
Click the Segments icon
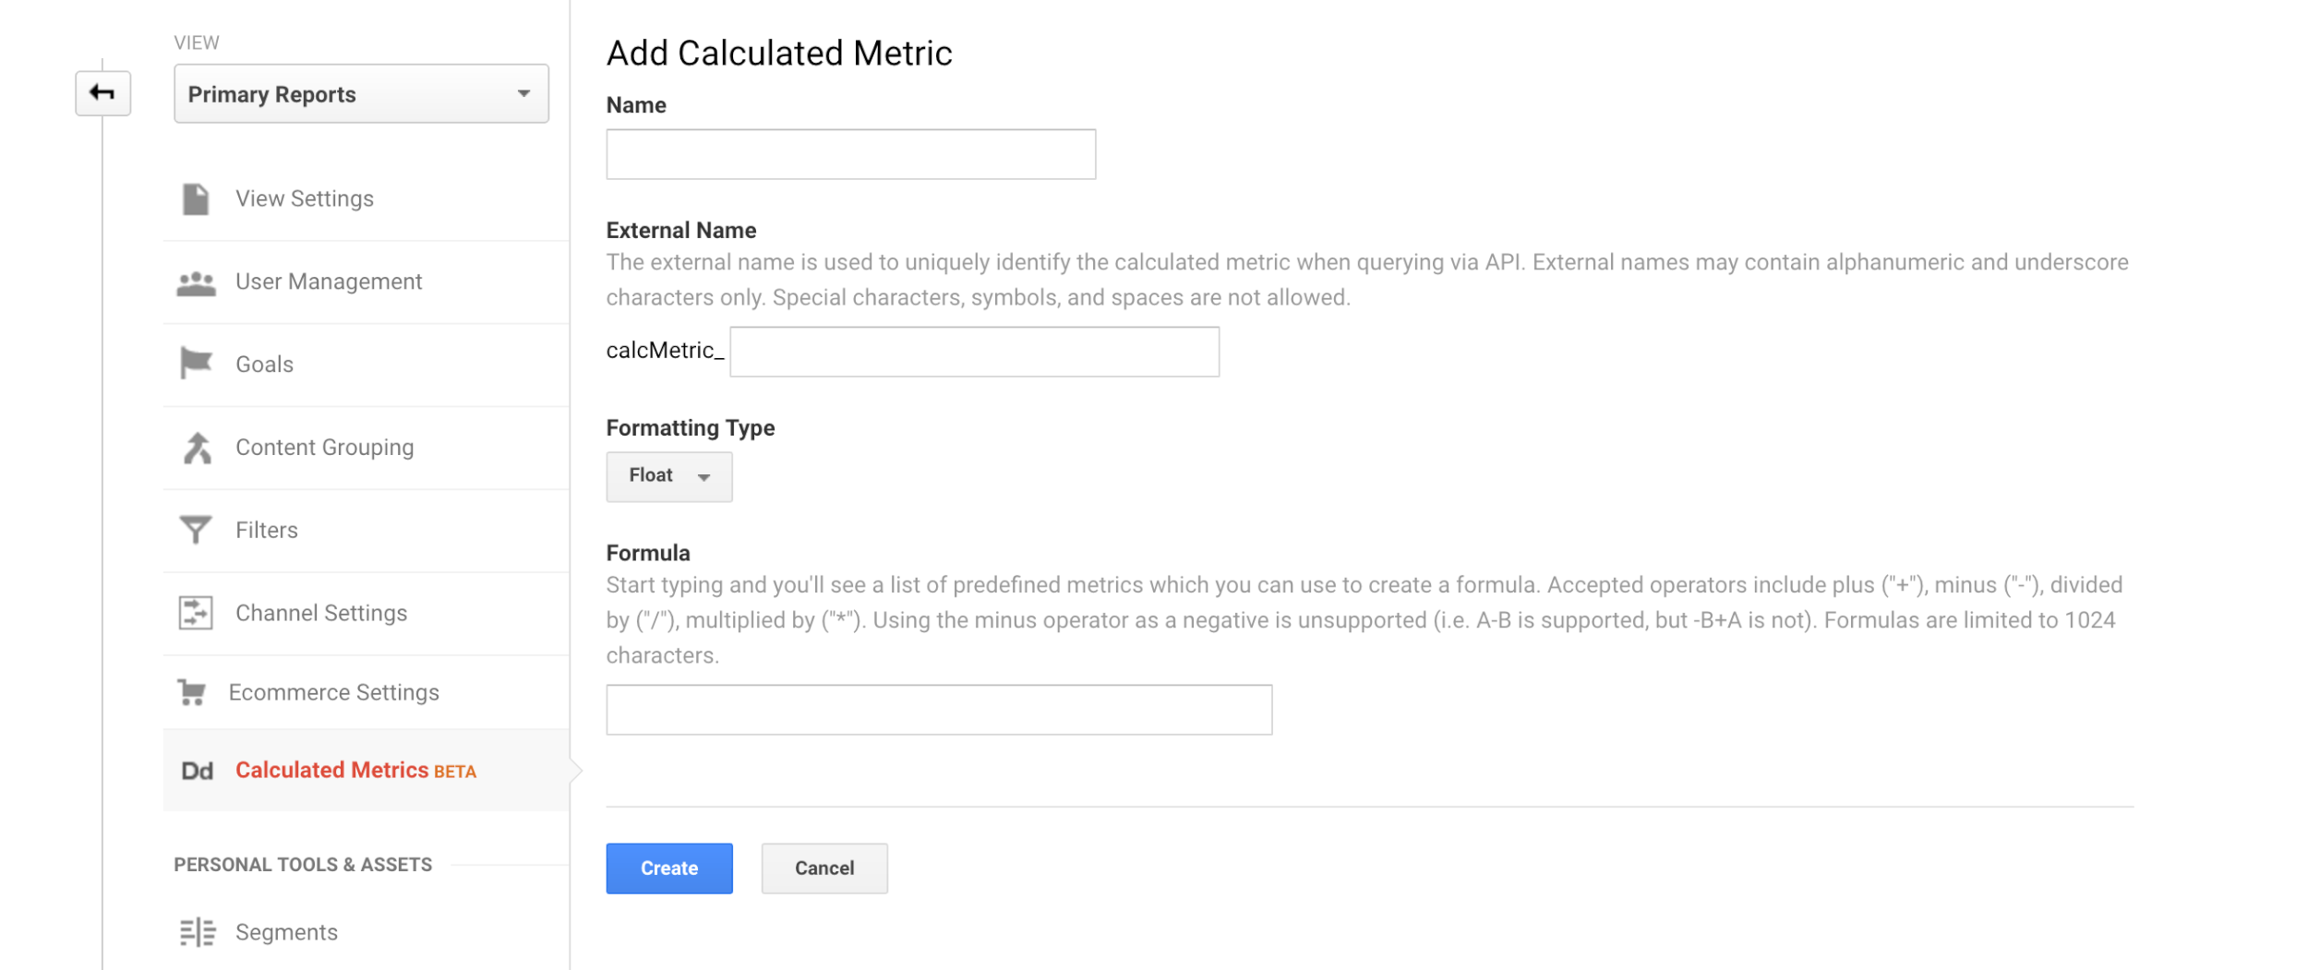coord(197,932)
